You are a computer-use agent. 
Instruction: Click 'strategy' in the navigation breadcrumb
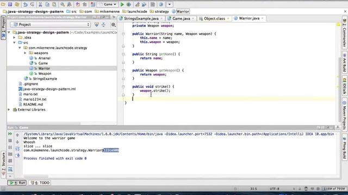point(162,11)
